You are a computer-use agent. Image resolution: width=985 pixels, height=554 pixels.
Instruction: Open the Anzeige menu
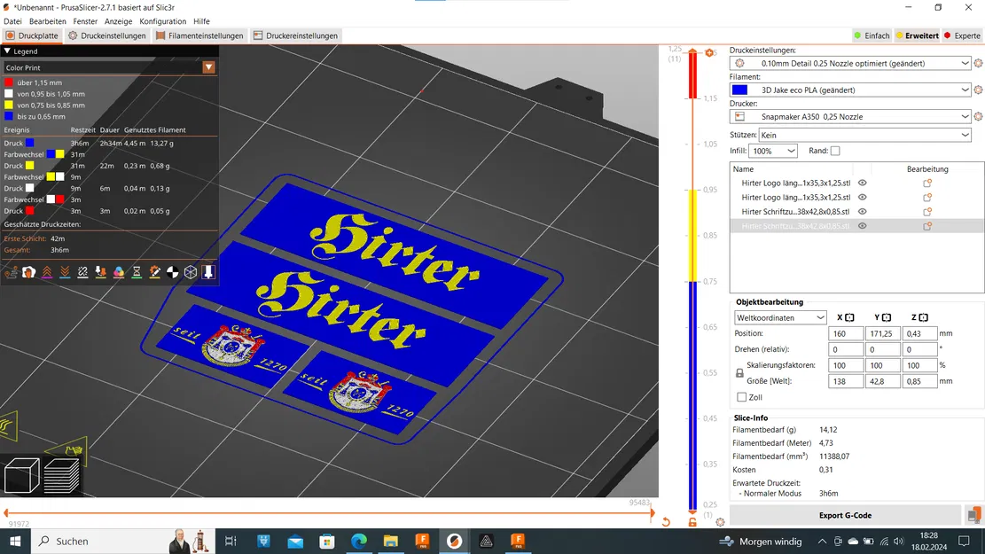click(x=118, y=21)
